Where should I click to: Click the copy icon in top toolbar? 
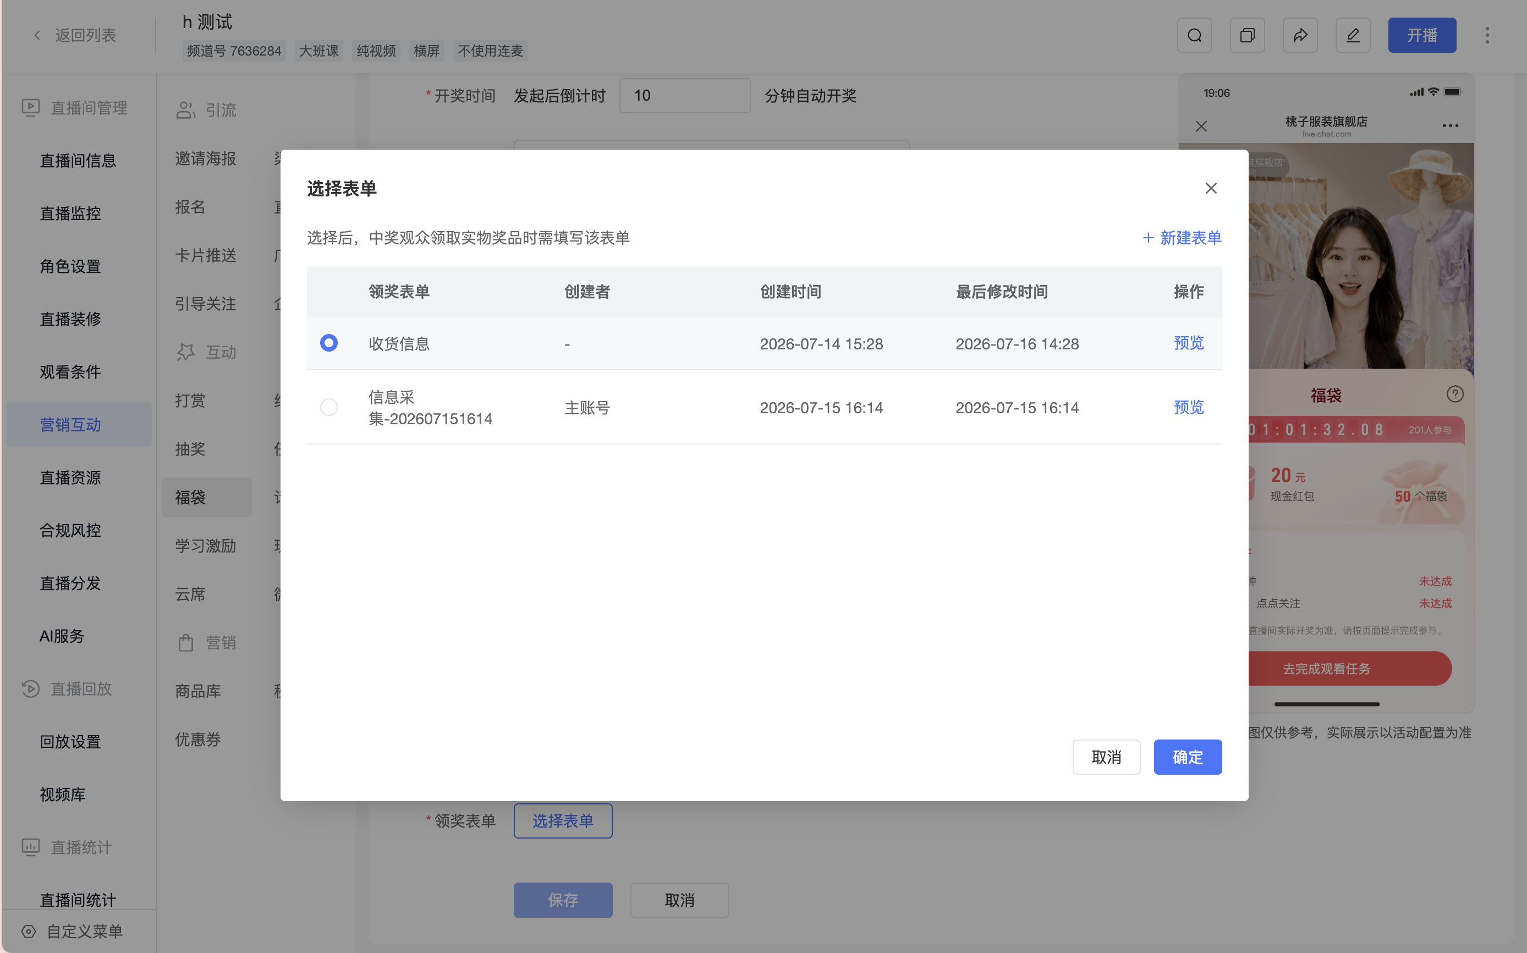[1248, 35]
